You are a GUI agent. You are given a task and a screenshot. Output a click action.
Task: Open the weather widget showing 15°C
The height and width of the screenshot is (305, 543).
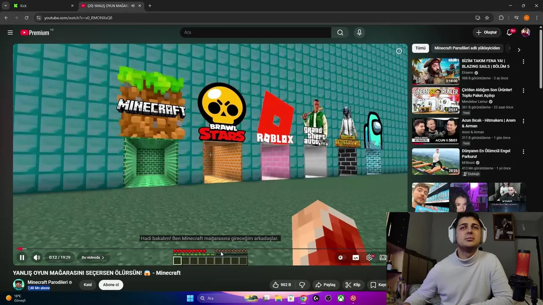(x=15, y=298)
